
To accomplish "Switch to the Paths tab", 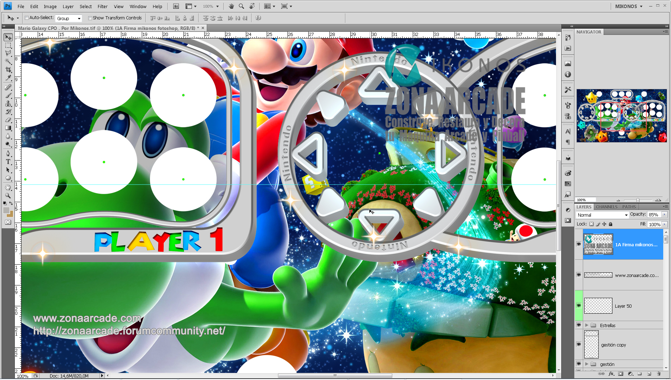I will click(x=629, y=207).
